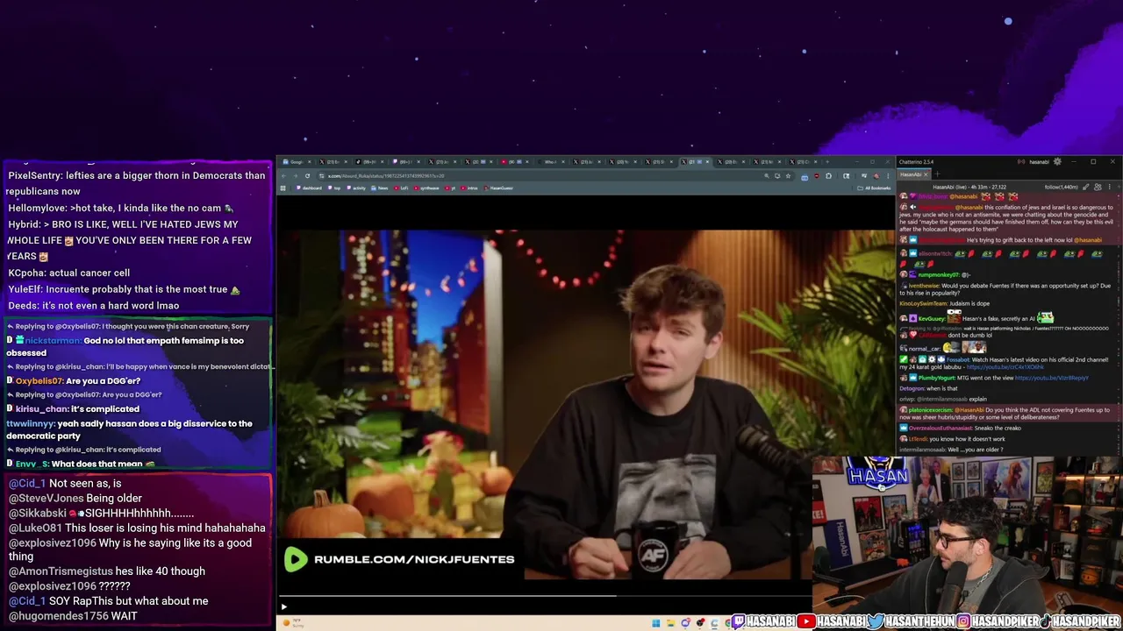The image size is (1123, 631).
Task: Open the LoFi bookmark
Action: click(x=401, y=188)
